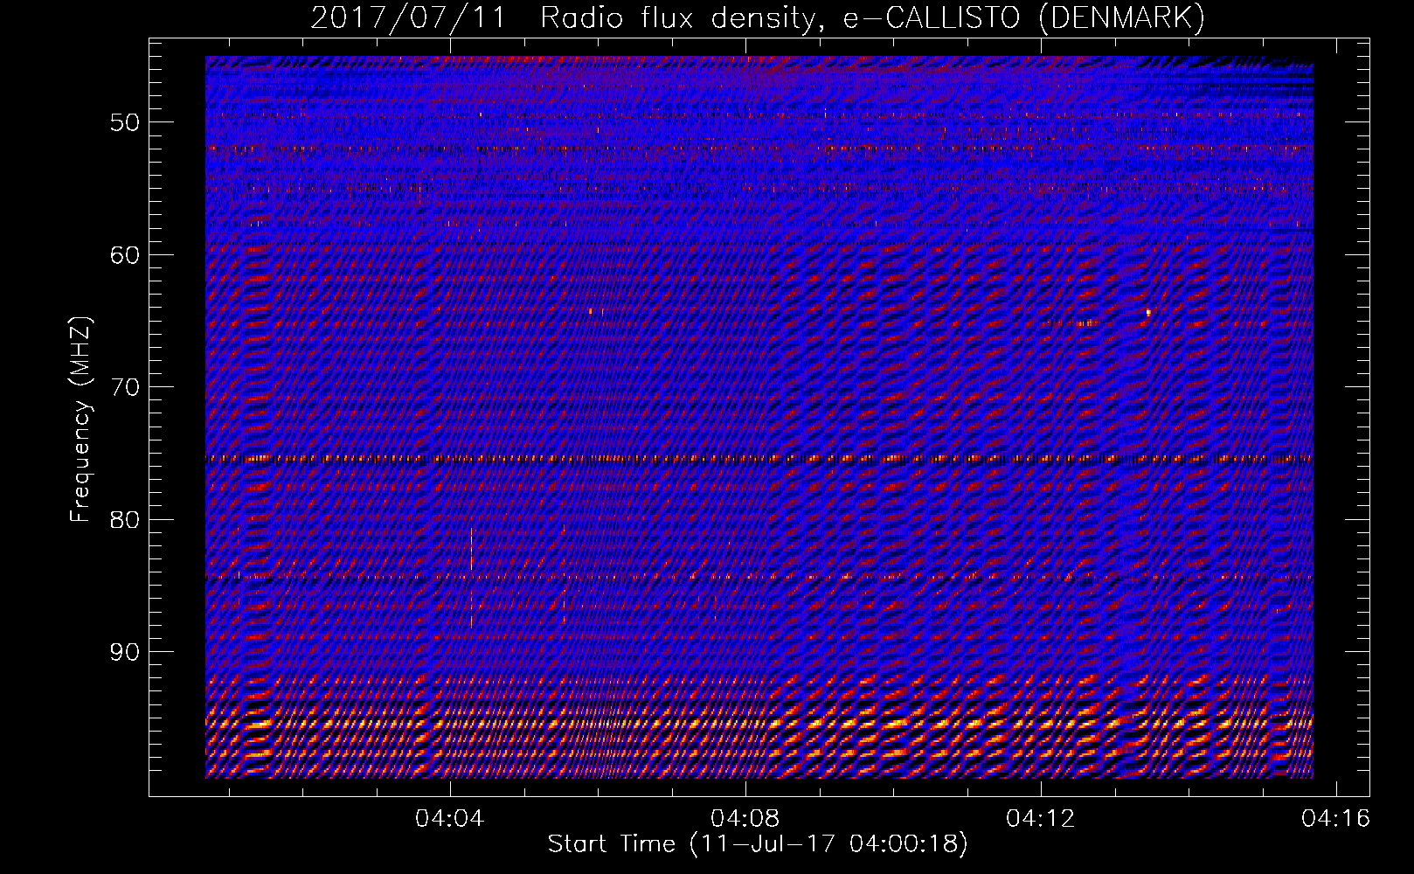Click the "Frequency (MHZ)" axis label

(x=80, y=420)
